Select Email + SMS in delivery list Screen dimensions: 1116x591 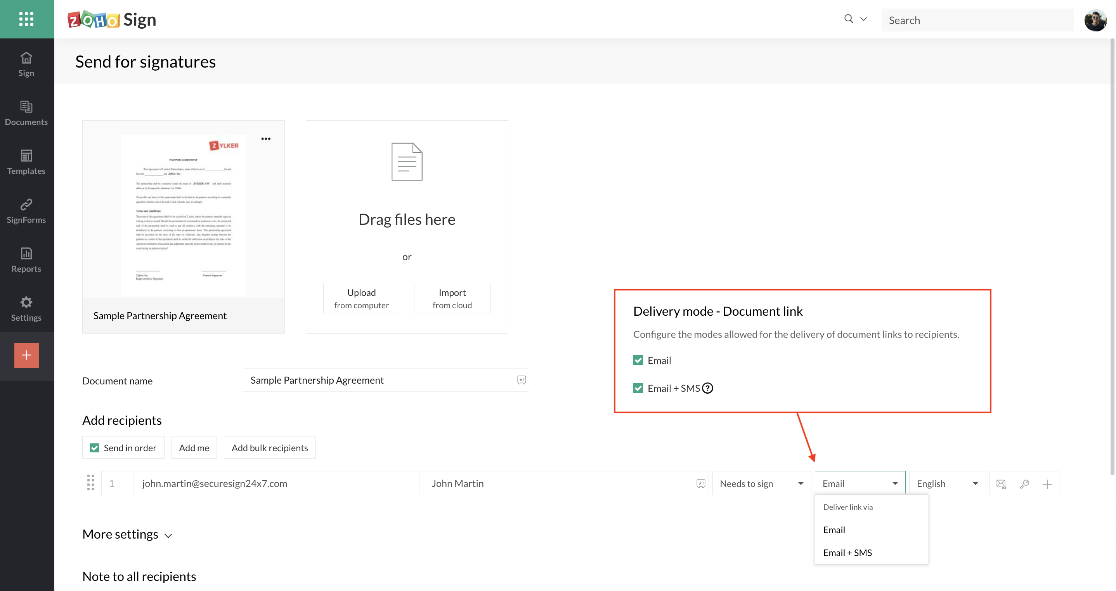(848, 553)
